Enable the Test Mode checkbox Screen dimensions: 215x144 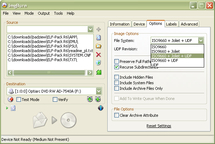[x=19, y=99]
